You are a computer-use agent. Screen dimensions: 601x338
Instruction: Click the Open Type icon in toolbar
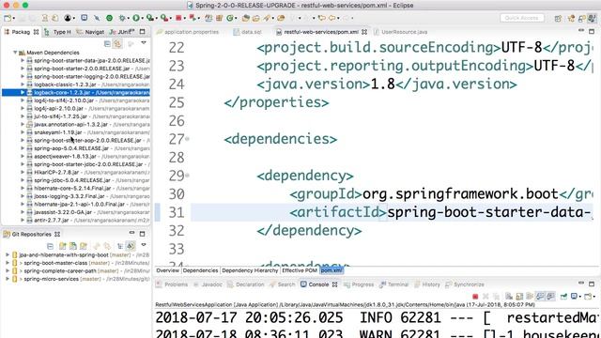tap(246, 18)
